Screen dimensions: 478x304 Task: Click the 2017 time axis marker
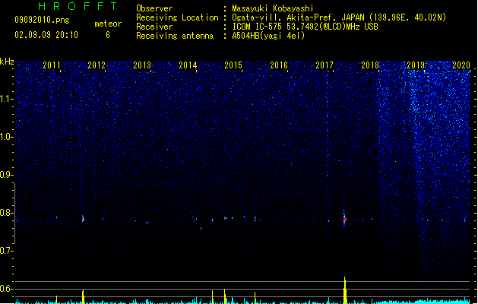coord(324,65)
